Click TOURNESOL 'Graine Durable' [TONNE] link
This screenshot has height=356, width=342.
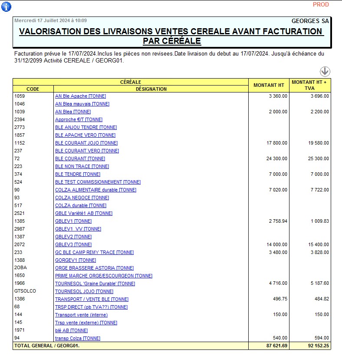(x=95, y=283)
